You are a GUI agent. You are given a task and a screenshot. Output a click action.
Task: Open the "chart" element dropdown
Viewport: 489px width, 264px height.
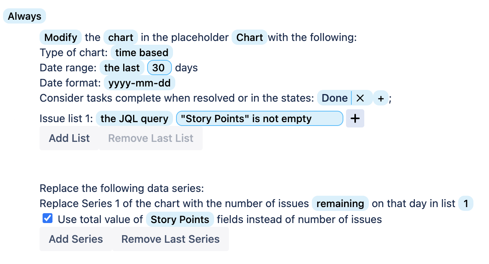coord(121,37)
